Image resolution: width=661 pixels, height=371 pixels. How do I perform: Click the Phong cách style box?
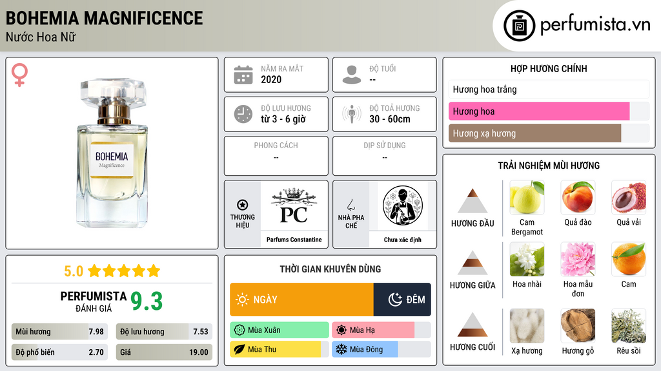point(276,156)
